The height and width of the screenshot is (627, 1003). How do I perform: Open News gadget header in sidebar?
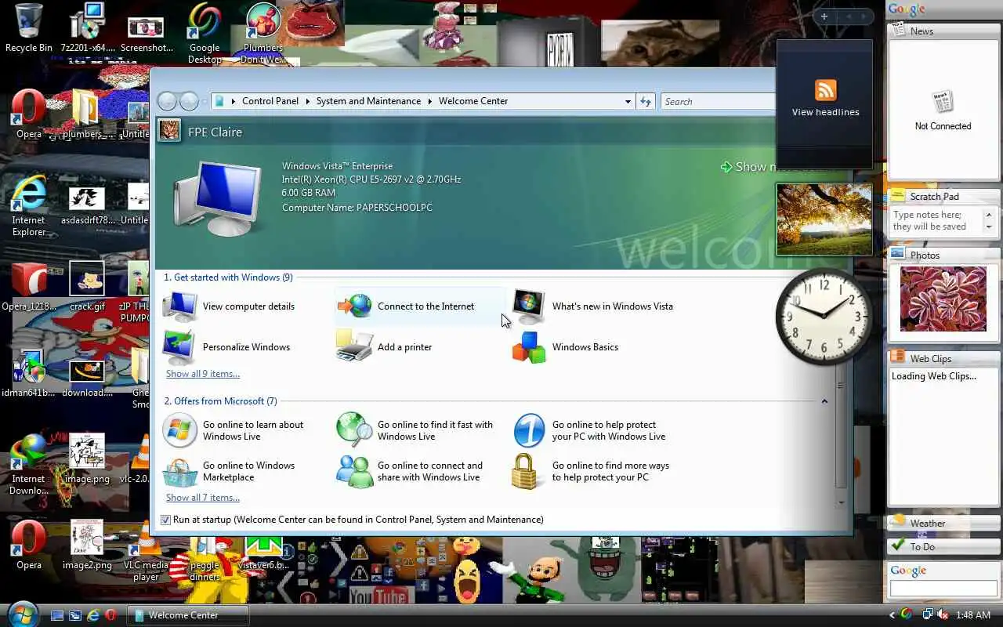tap(943, 31)
